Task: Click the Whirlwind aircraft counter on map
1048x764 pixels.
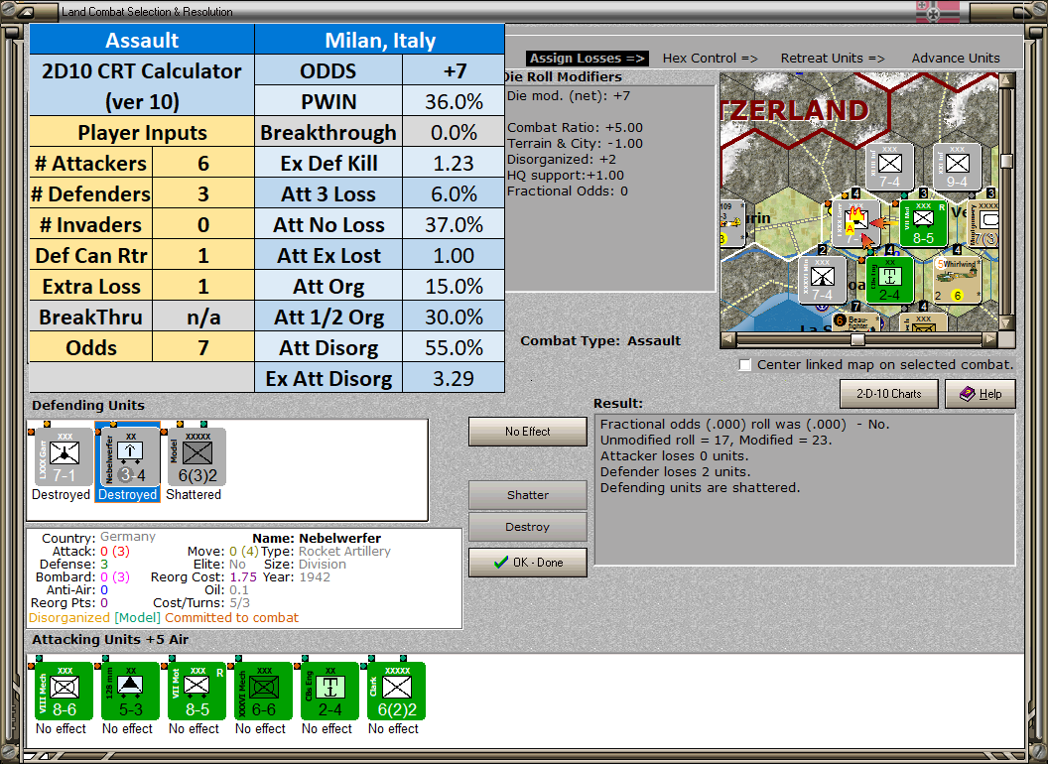Action: (x=957, y=281)
